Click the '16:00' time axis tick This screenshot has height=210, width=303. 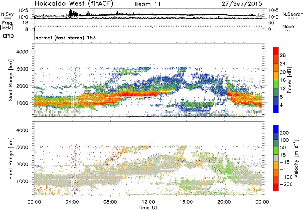point(186,202)
